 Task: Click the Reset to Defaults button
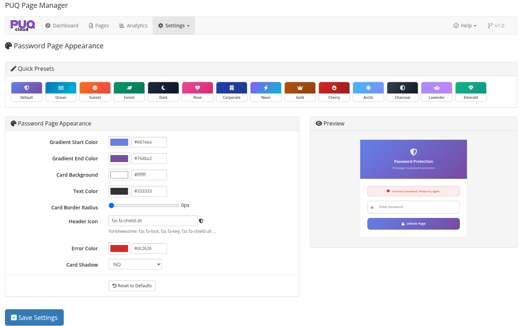click(x=132, y=285)
